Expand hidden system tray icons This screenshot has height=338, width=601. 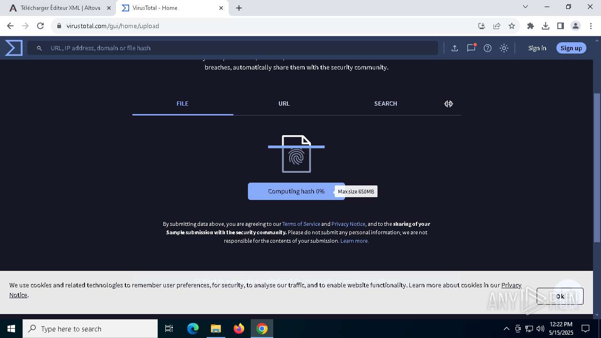506,329
